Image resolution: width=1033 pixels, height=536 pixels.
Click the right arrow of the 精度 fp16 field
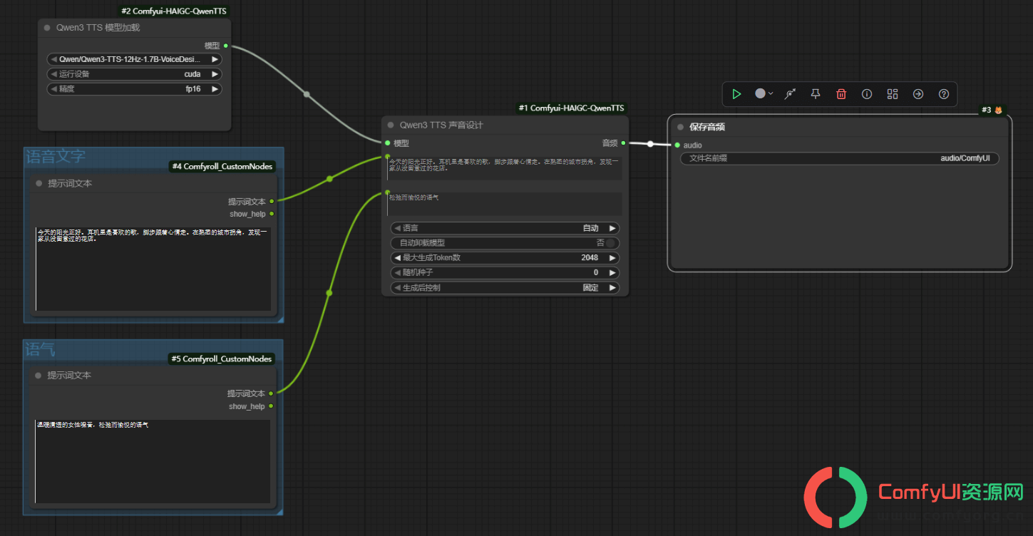pos(215,89)
